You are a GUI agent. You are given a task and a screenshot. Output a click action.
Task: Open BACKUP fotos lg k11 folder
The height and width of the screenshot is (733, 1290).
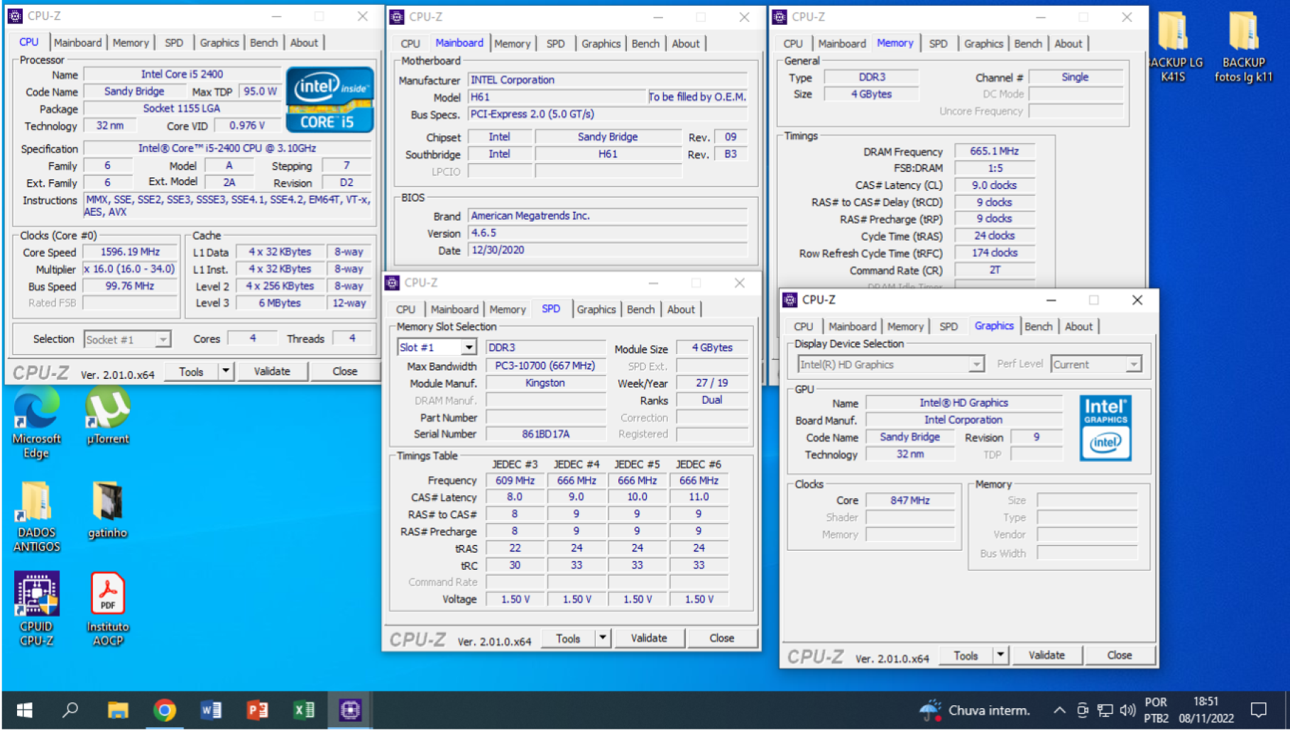pyautogui.click(x=1243, y=47)
